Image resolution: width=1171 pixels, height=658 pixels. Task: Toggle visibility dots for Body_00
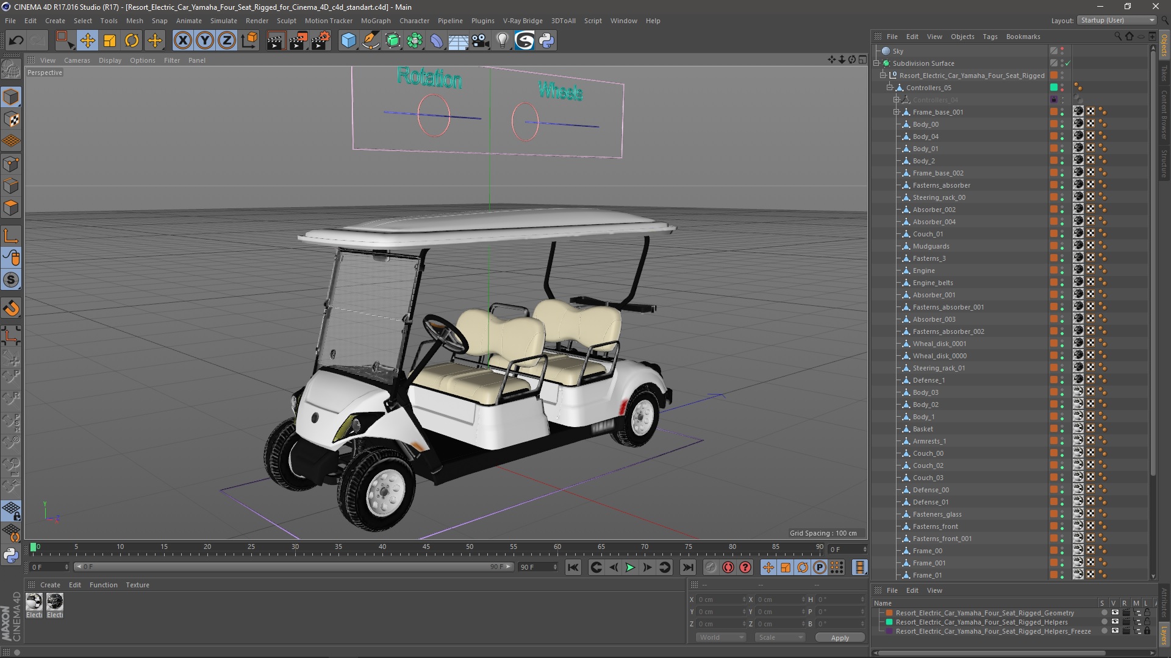tap(1062, 124)
